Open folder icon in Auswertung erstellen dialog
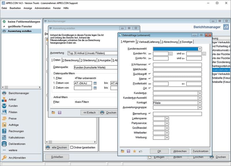Image resolution: width=231 pixels, height=166 pixels. (x=53, y=112)
